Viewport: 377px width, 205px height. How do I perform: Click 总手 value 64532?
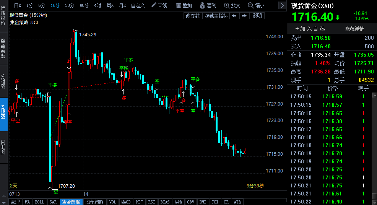(x=366, y=80)
